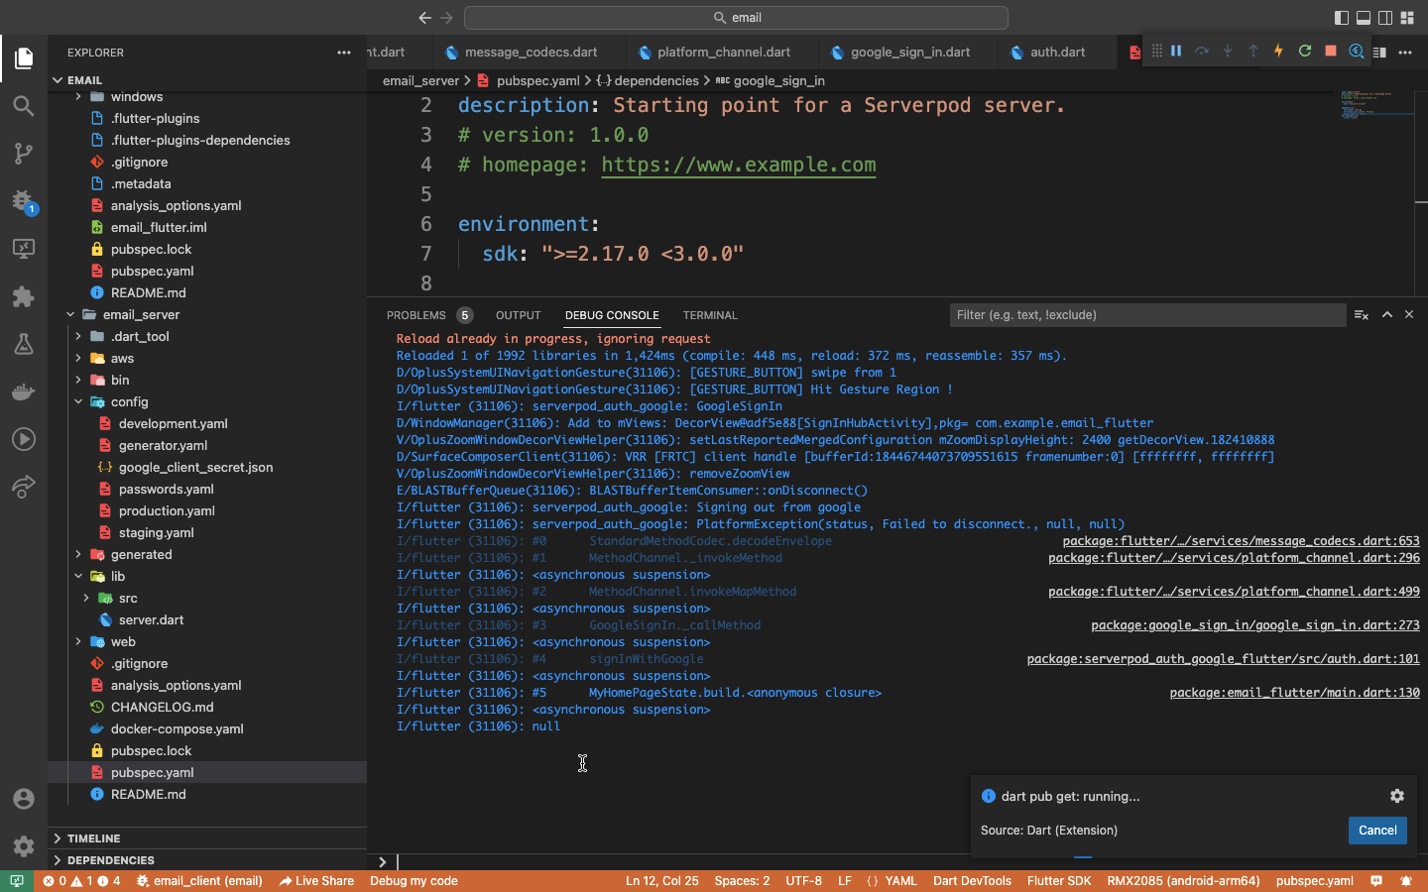This screenshot has height=892, width=1428.
Task: Clear the debug console output
Action: coord(1362,315)
